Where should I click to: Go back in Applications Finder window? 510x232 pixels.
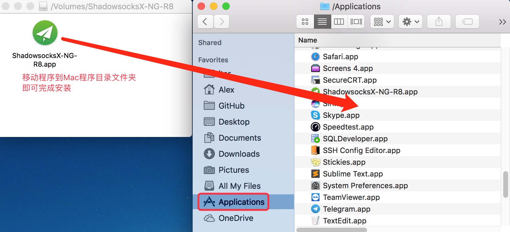pyautogui.click(x=205, y=22)
